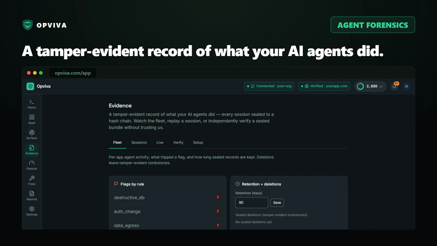Open the Surface sidebar section
437x246 pixels.
coord(32,135)
